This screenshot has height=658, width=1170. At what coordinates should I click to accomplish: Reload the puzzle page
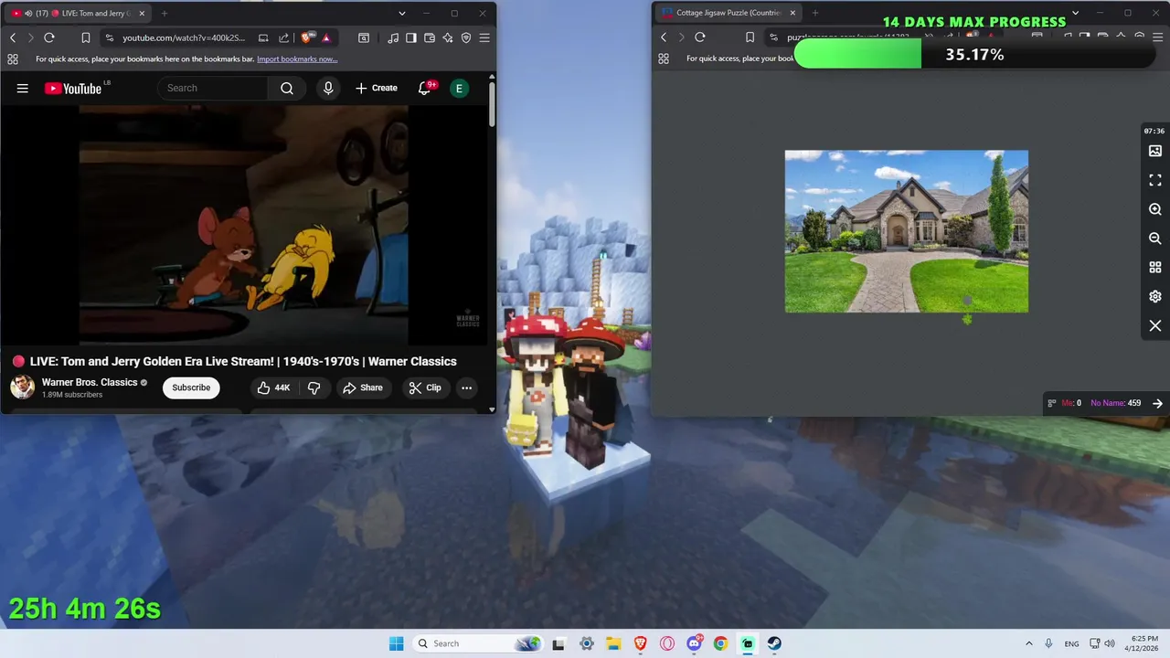[x=700, y=37]
